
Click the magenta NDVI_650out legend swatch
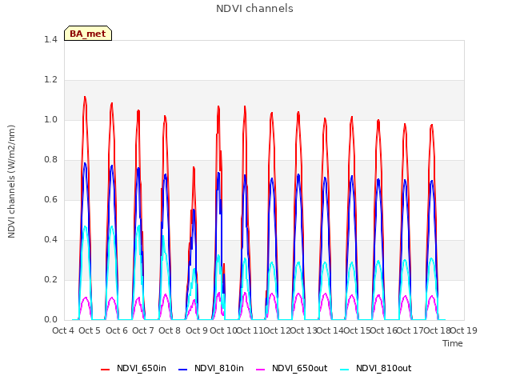pos(261,370)
